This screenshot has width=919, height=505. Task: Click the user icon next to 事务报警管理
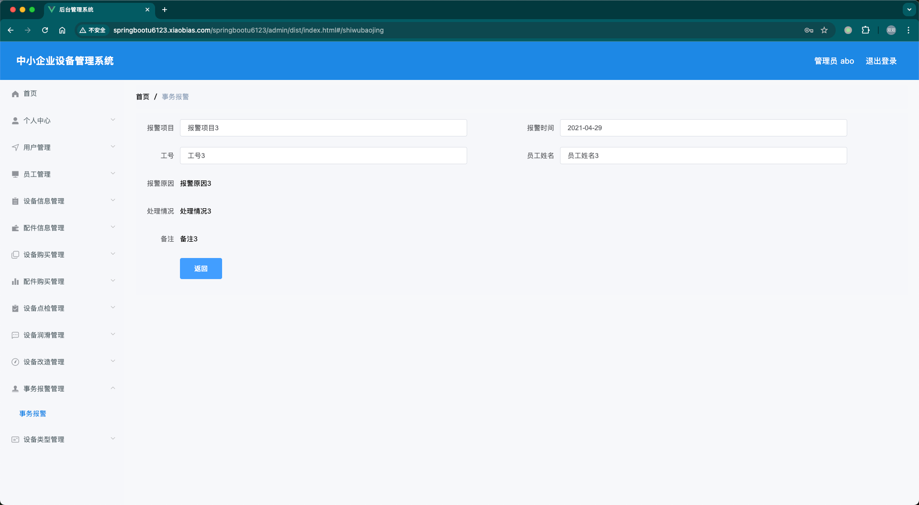(15, 389)
